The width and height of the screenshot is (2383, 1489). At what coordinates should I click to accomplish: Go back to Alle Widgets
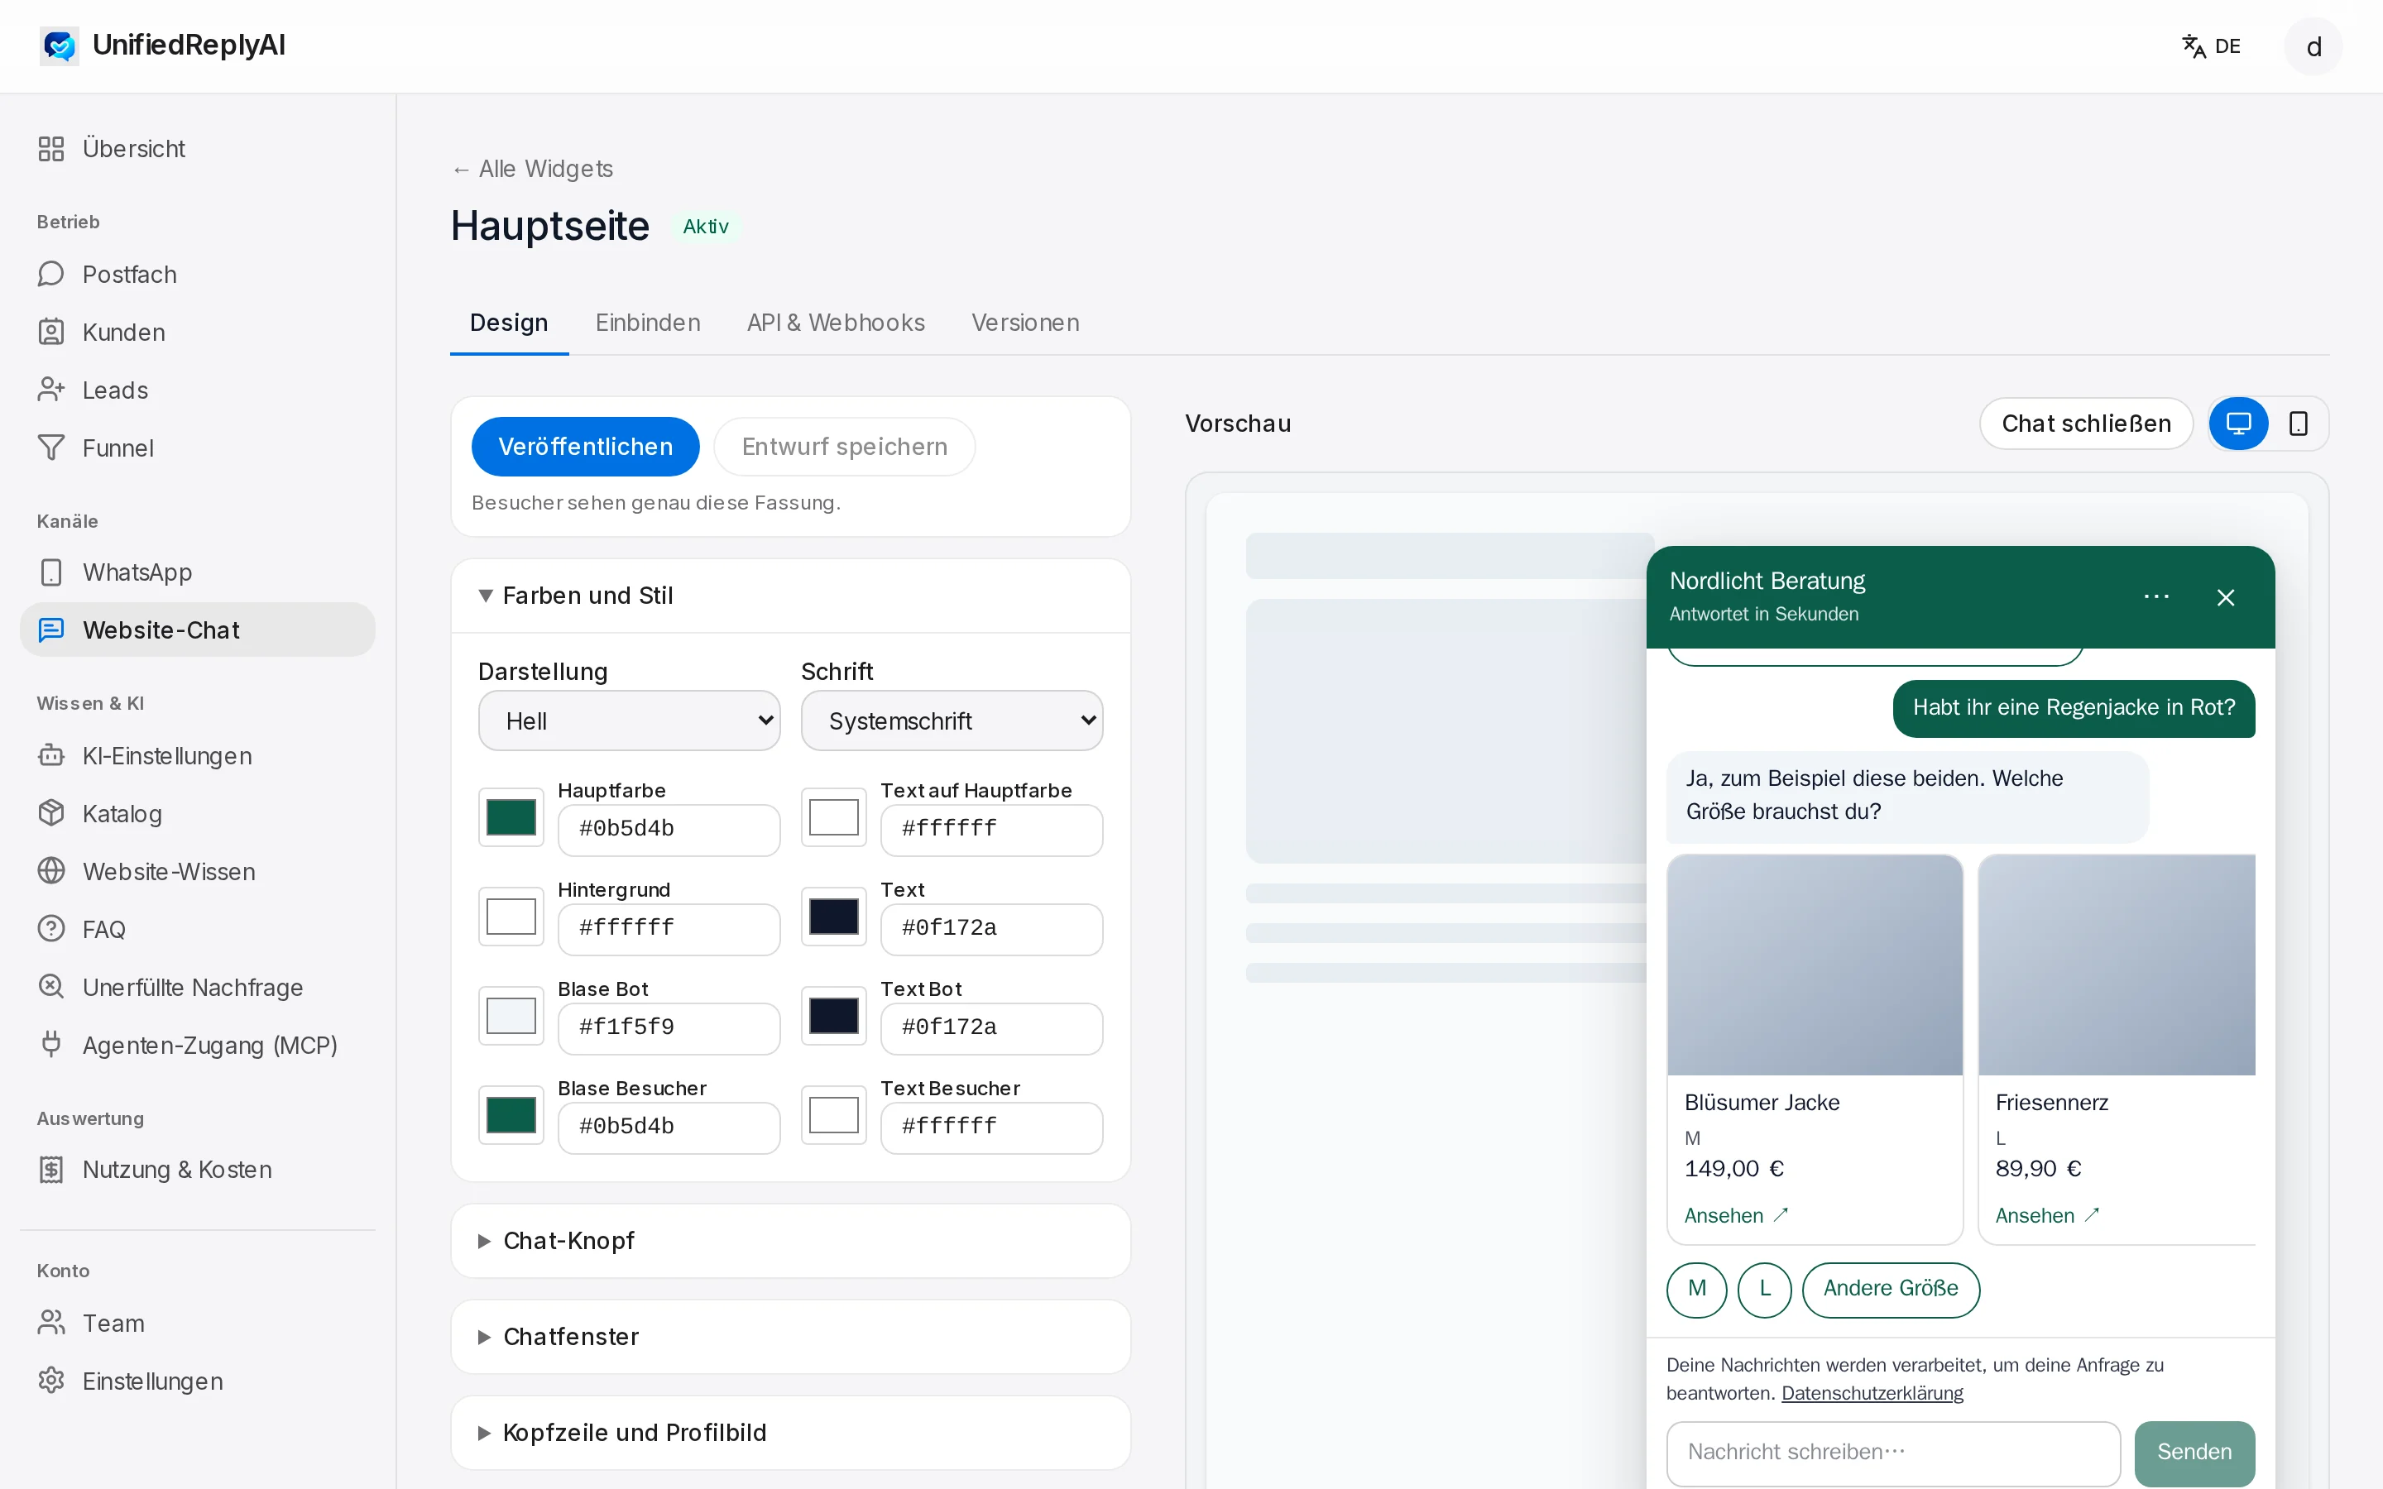coord(532,169)
